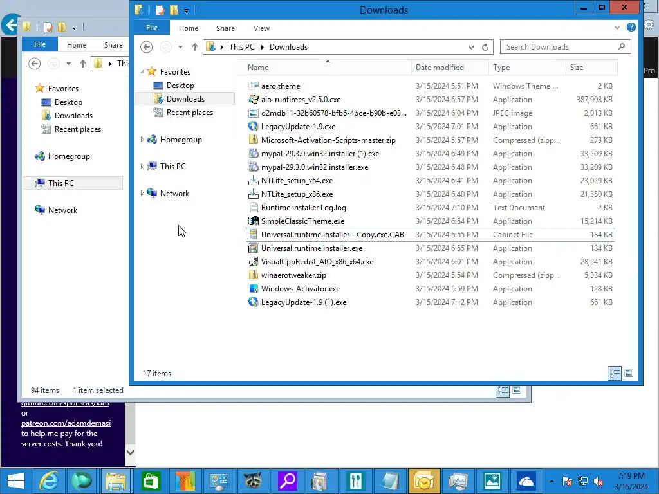The width and height of the screenshot is (659, 494).
Task: Select the d2mdb11 JPEG image icon
Action: point(253,113)
